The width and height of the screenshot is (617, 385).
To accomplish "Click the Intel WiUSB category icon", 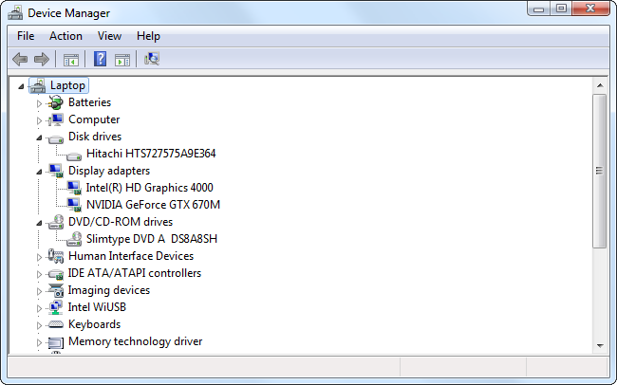I will [x=55, y=307].
